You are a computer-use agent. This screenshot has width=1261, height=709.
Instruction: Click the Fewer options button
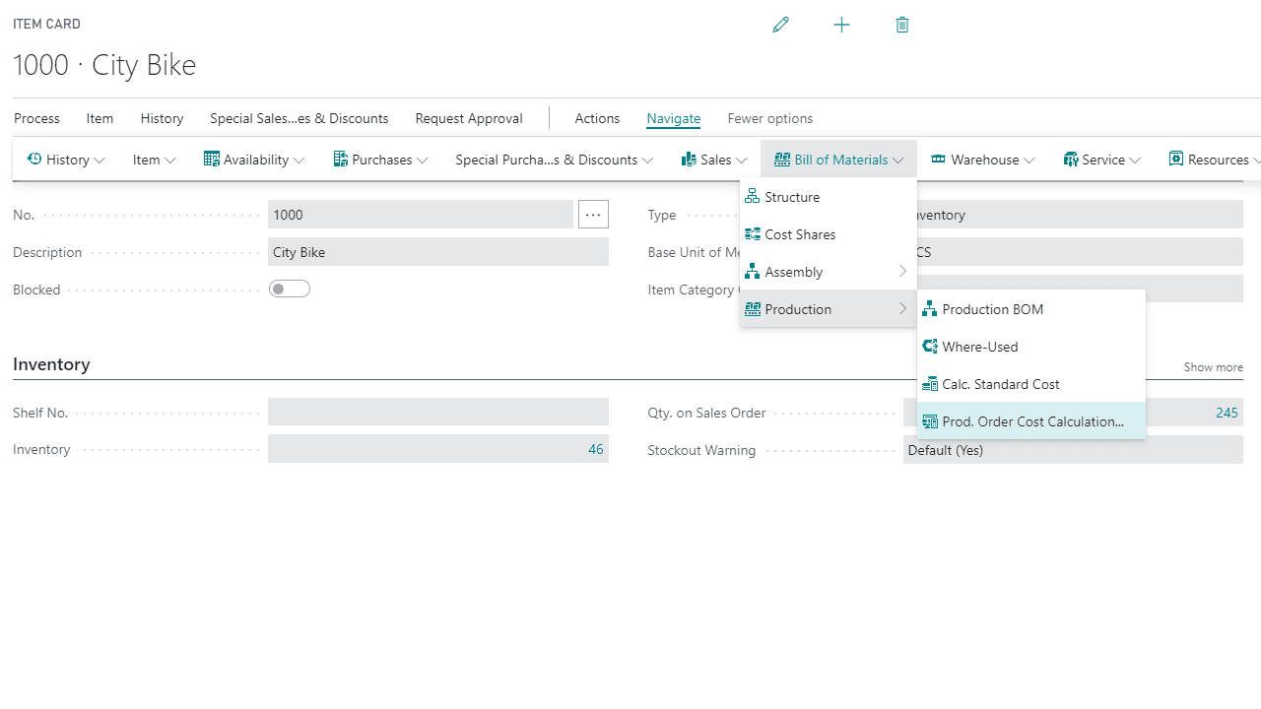[x=770, y=118]
